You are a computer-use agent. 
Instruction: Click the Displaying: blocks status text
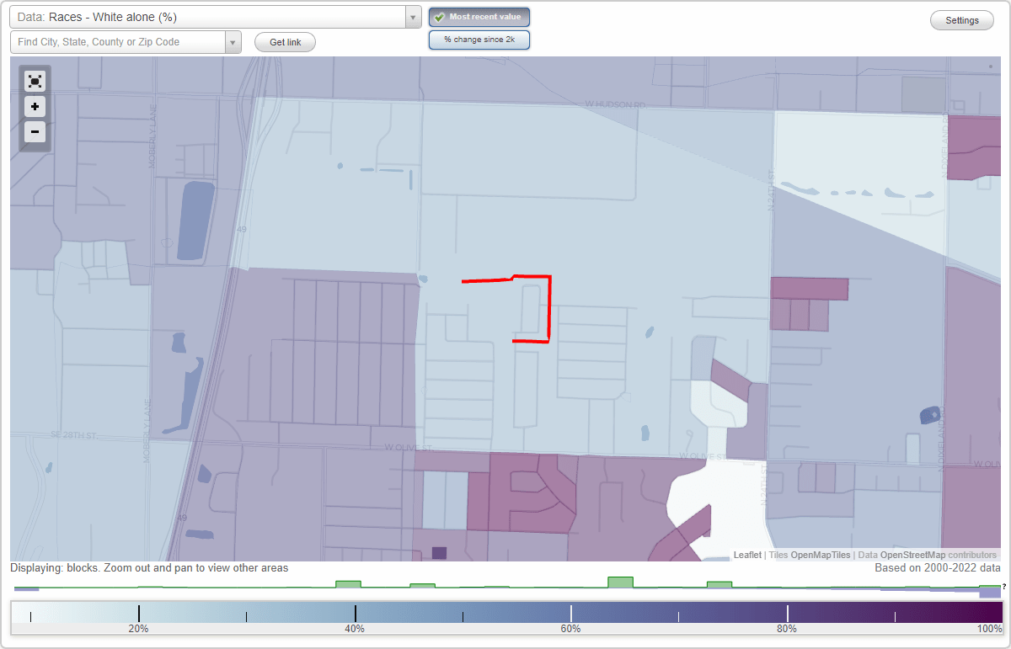149,568
